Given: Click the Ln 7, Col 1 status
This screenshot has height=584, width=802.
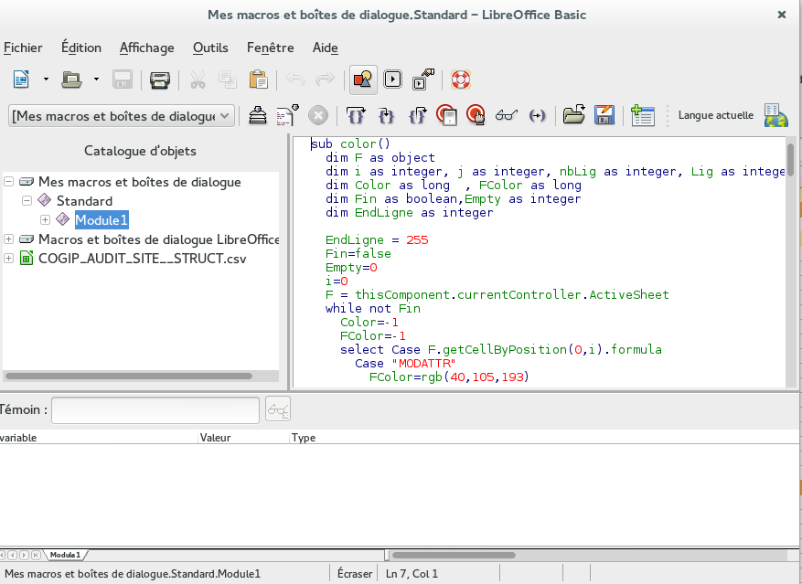Looking at the screenshot, I should (412, 574).
